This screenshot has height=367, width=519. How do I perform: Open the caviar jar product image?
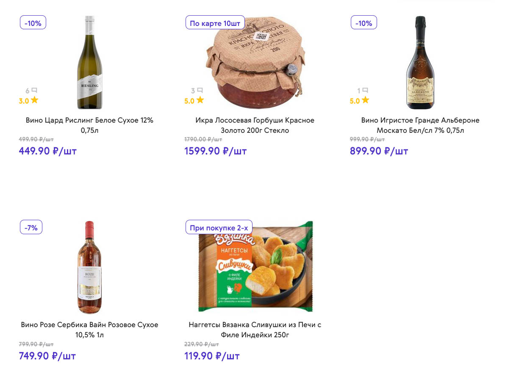pos(255,64)
